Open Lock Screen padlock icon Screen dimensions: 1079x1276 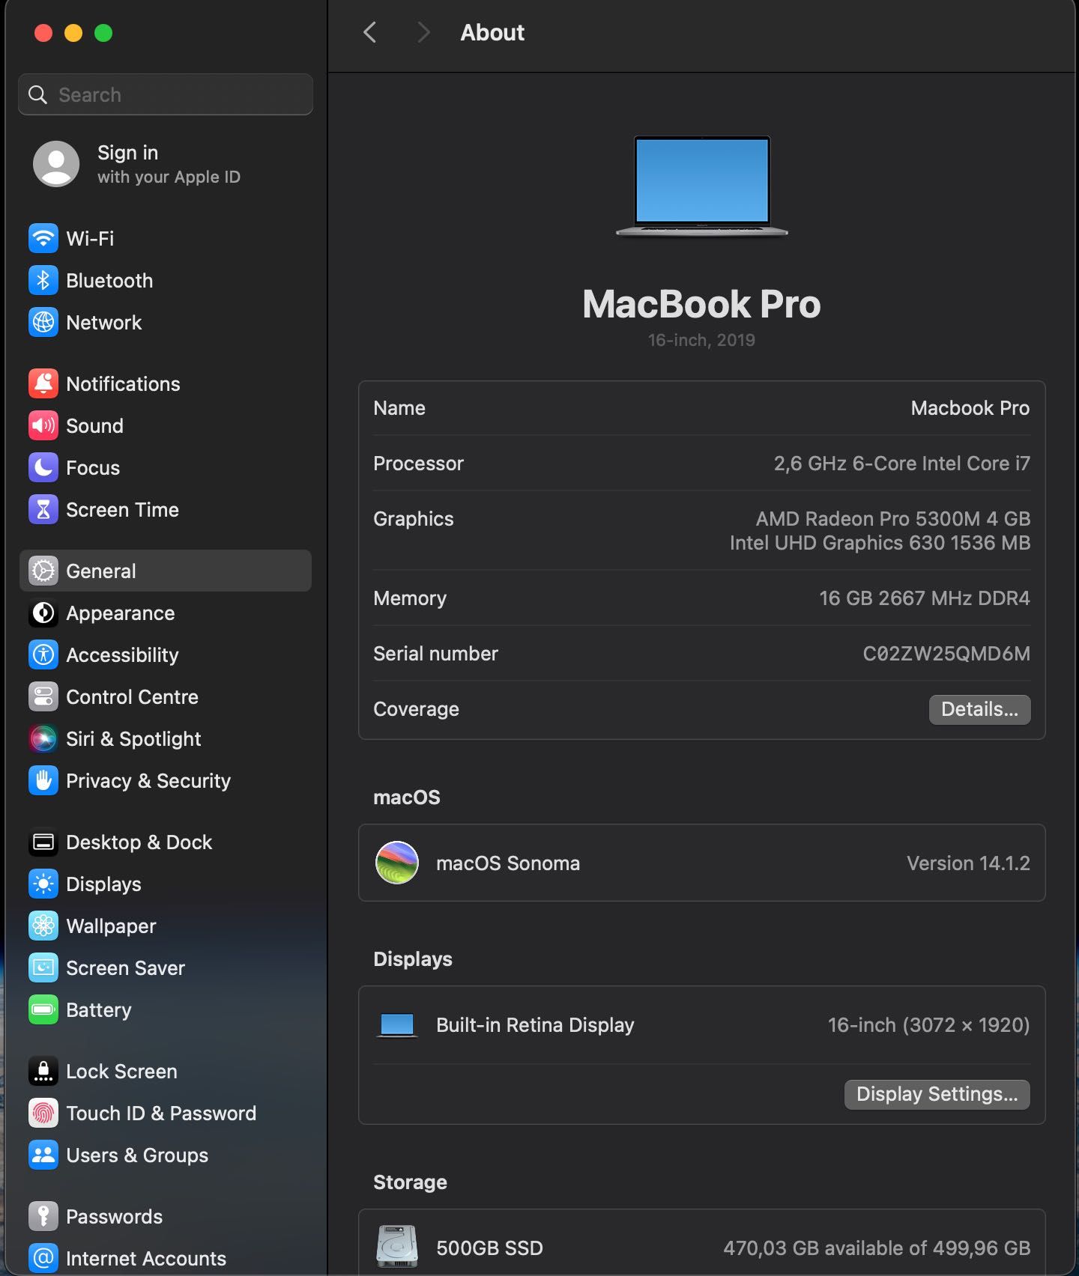(x=43, y=1072)
